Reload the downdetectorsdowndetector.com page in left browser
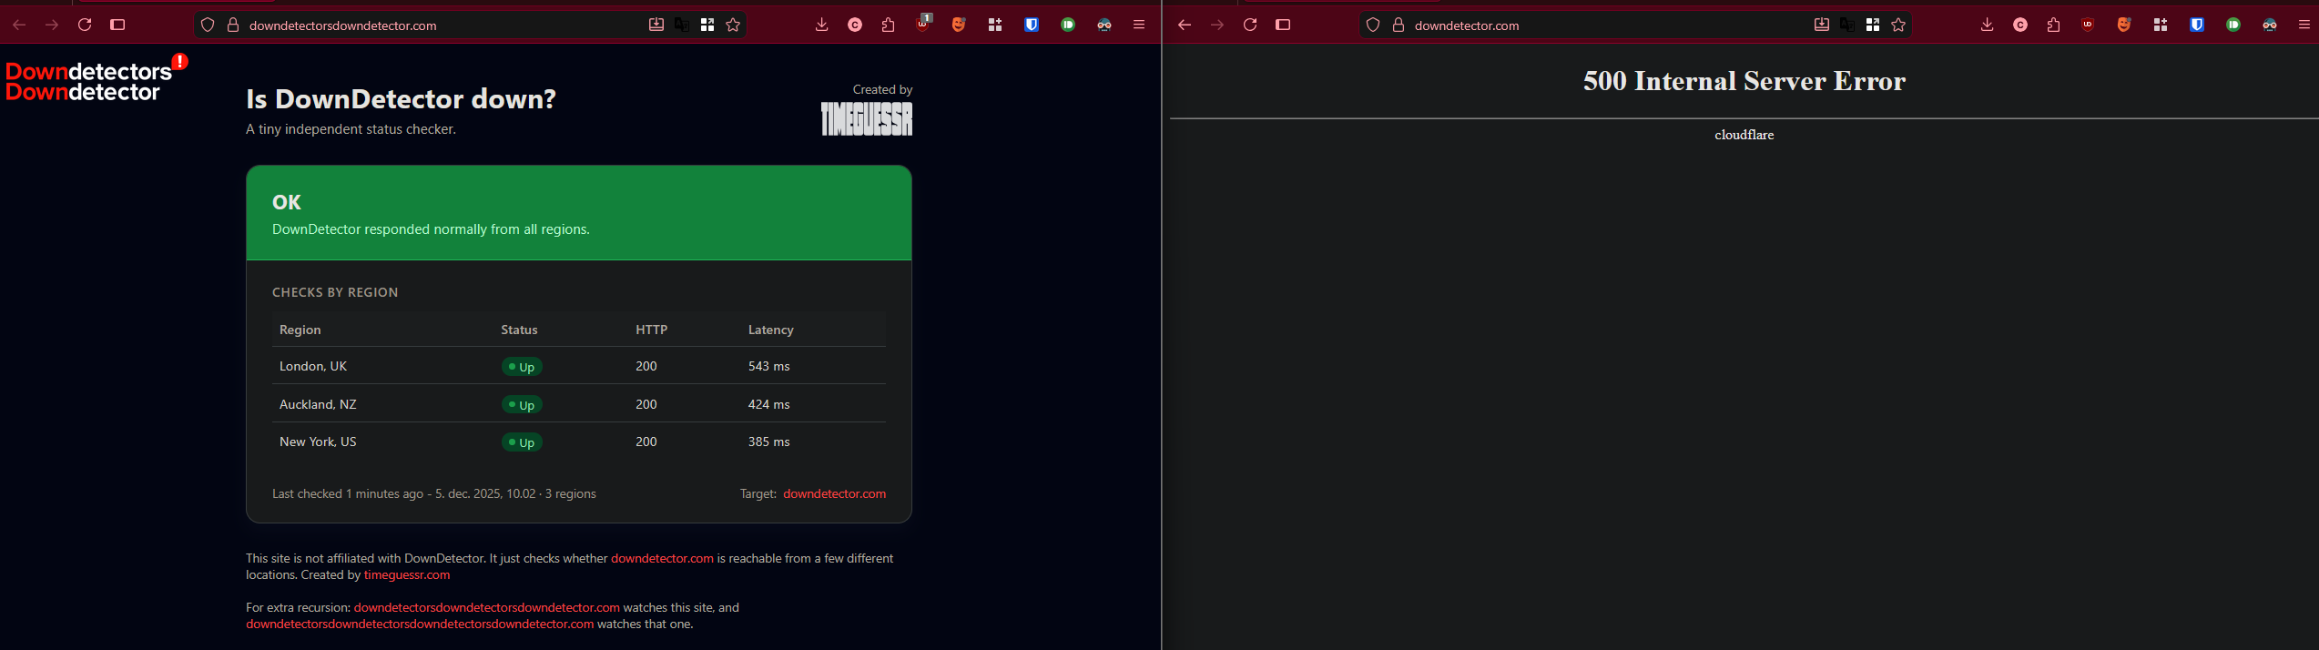 point(85,25)
